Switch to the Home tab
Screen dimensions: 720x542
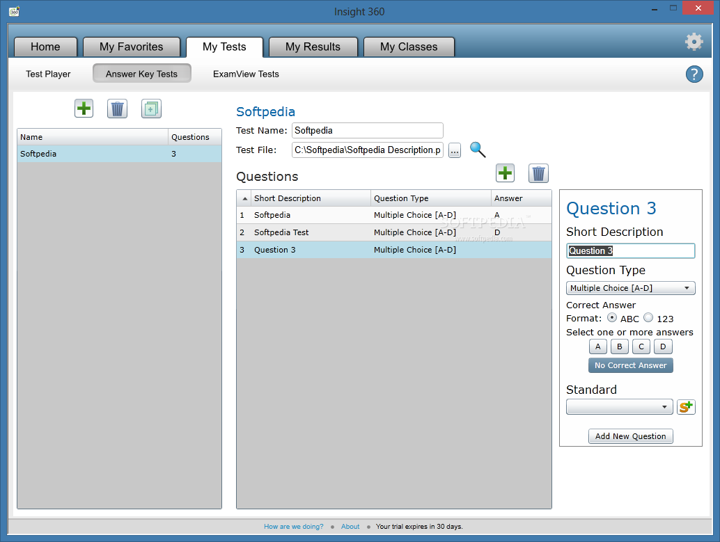(45, 47)
